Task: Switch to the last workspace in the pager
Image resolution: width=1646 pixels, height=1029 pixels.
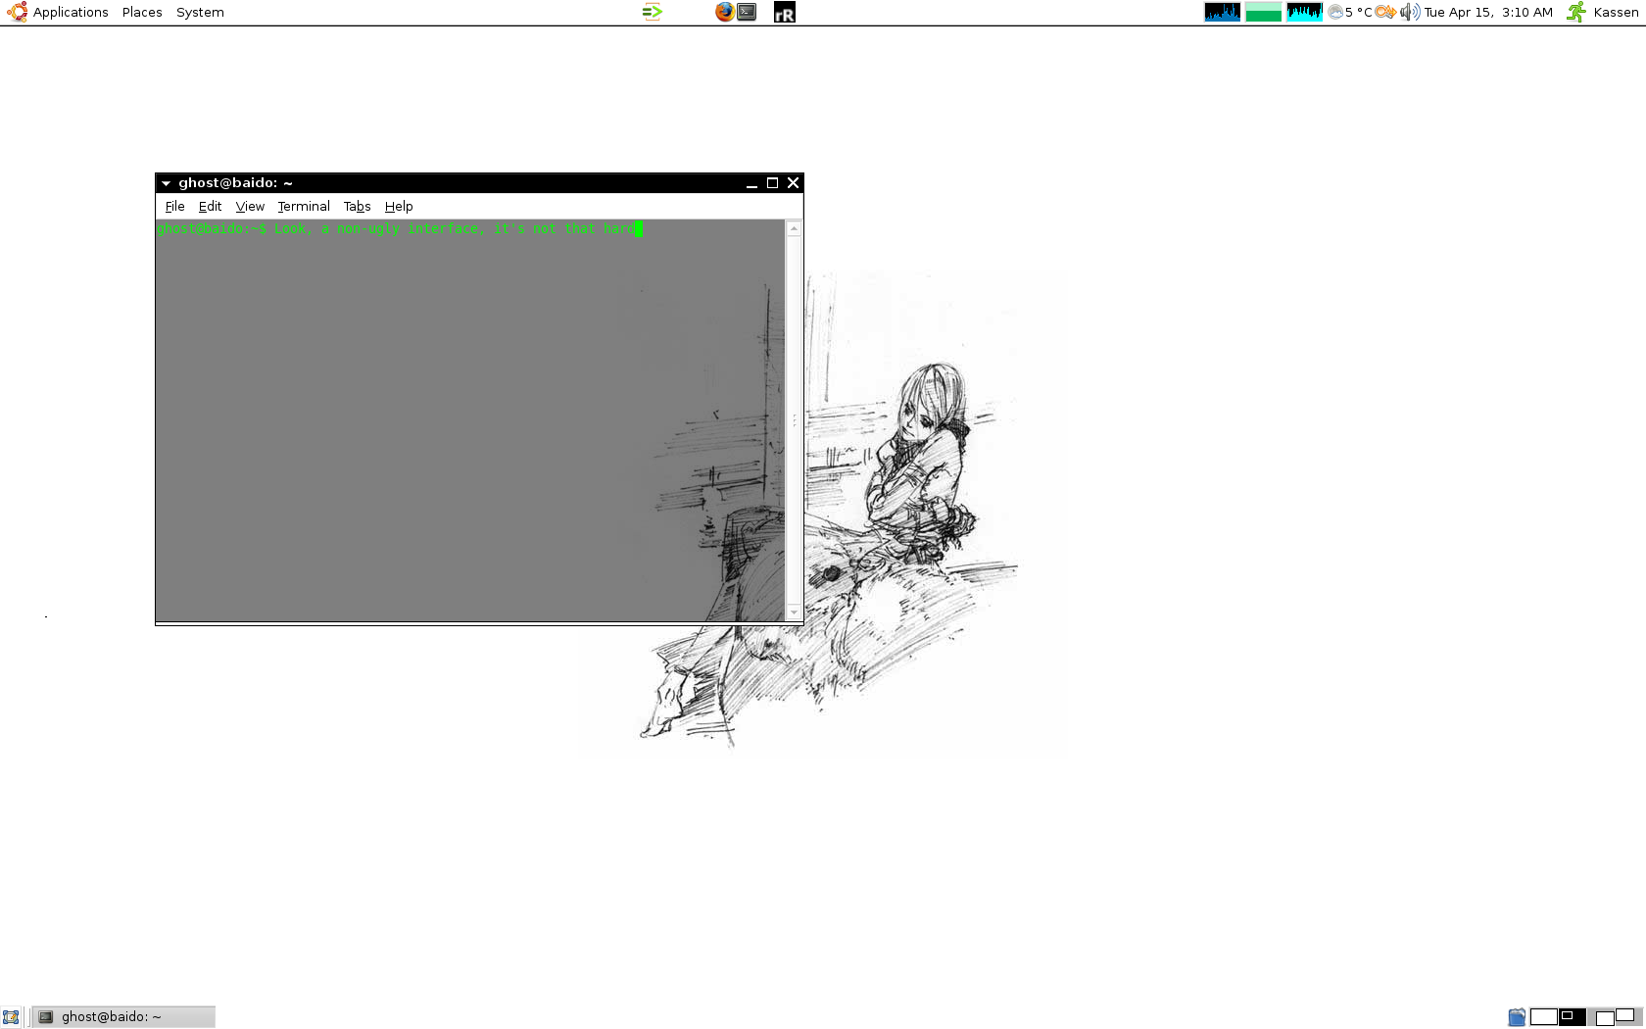Action: 1628,1017
